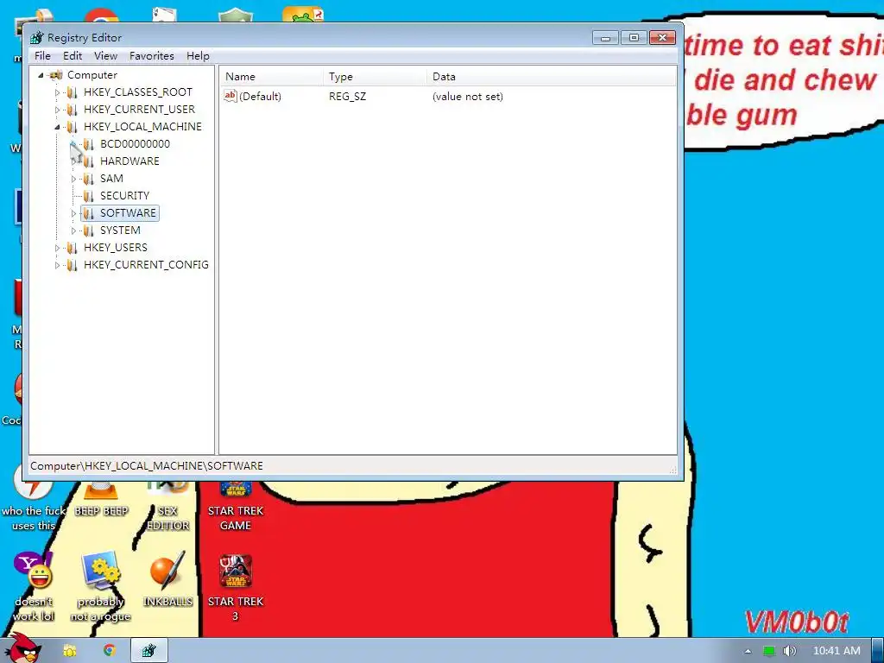Viewport: 884px width, 663px height.
Task: Select the HARDWARE key
Action: point(129,161)
